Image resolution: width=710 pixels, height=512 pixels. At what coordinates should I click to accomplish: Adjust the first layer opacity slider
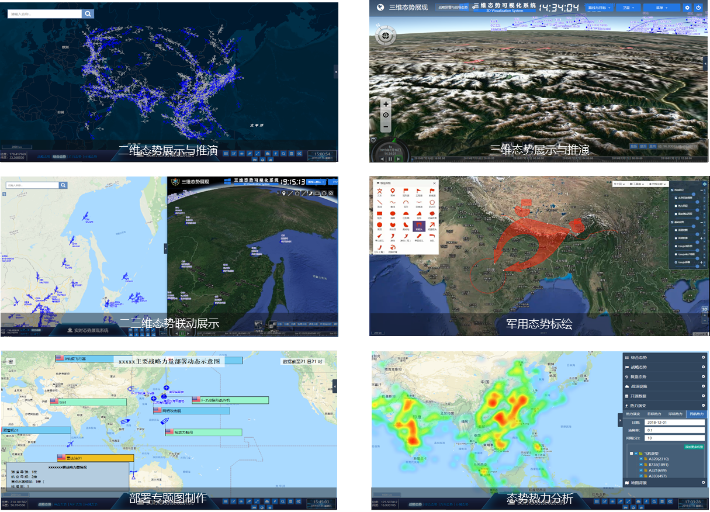(x=693, y=193)
